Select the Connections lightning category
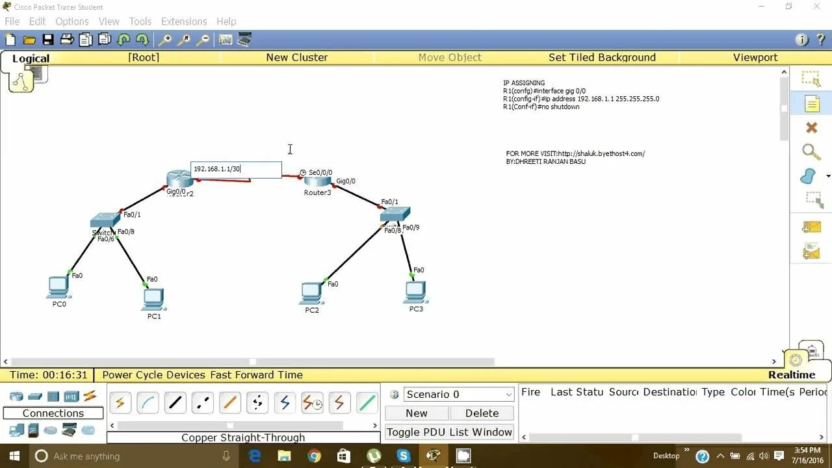This screenshot has width=832, height=468. coord(90,396)
